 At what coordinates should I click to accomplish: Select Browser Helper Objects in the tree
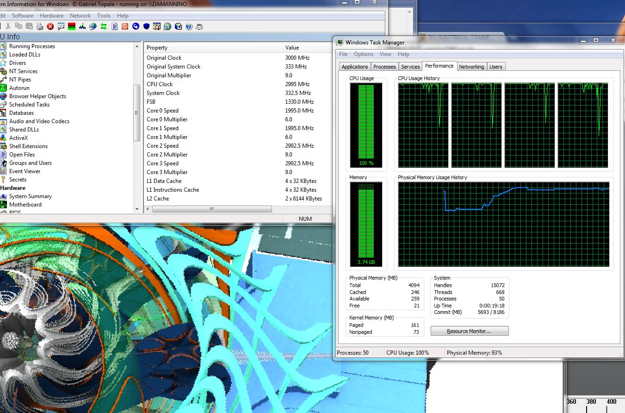coord(37,96)
